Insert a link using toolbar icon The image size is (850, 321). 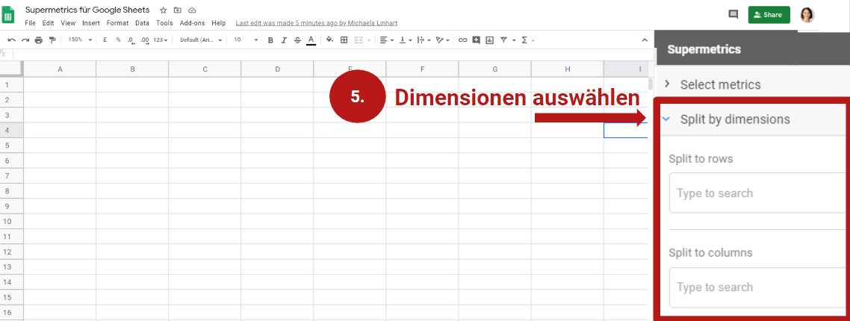pyautogui.click(x=462, y=40)
